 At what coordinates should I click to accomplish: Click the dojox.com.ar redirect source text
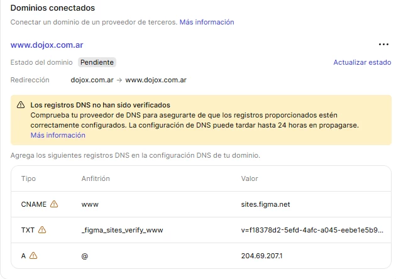click(x=92, y=80)
